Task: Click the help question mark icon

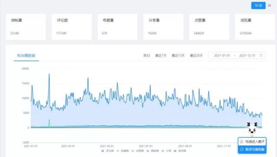Action: click(269, 6)
